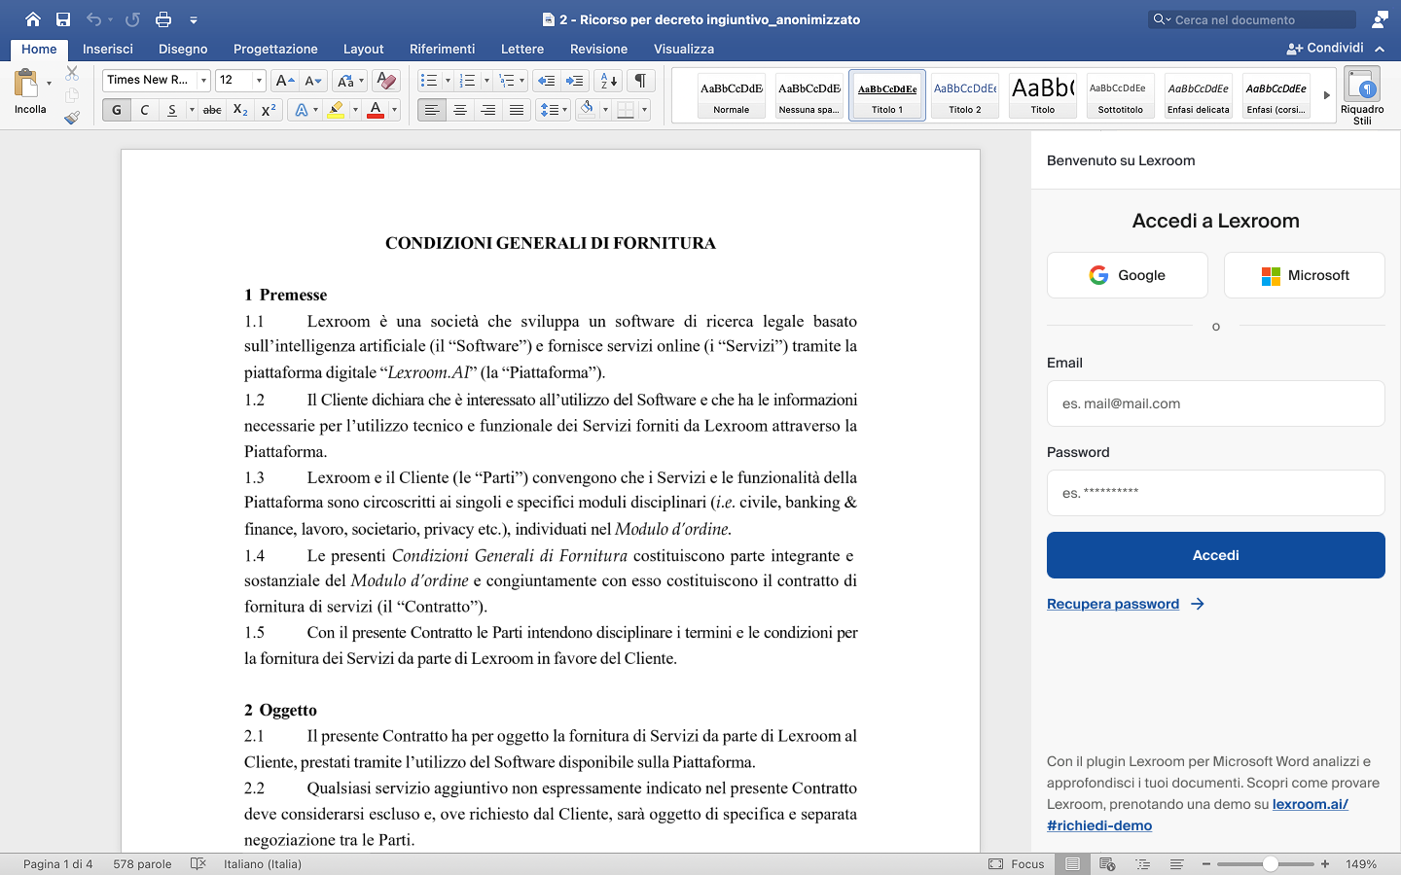The height and width of the screenshot is (875, 1401).
Task: Click the Condividi share button
Action: click(x=1325, y=48)
